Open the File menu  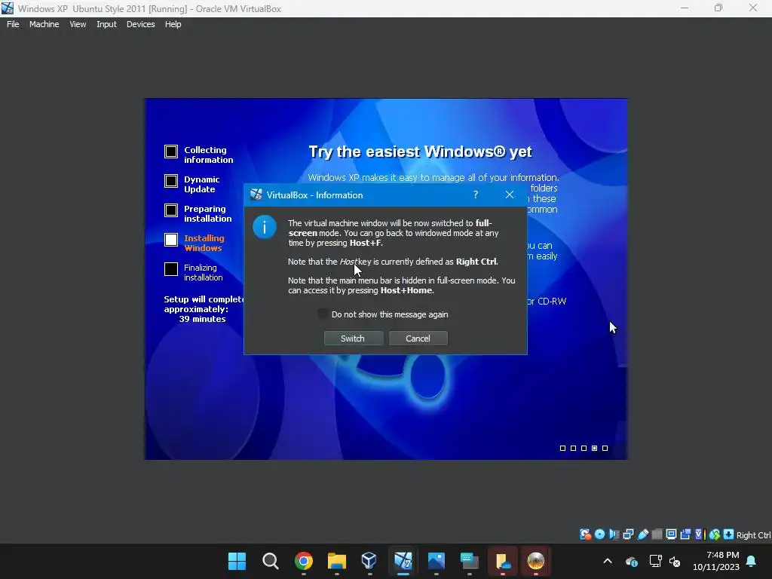(x=13, y=24)
